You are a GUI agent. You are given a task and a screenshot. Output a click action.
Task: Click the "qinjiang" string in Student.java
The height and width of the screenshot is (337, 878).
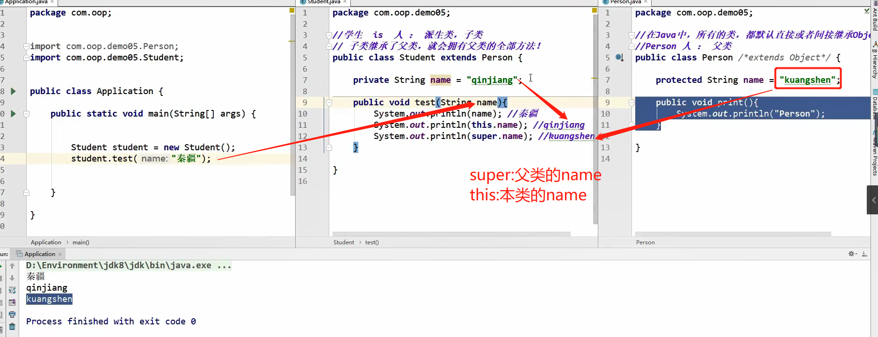pyautogui.click(x=492, y=80)
